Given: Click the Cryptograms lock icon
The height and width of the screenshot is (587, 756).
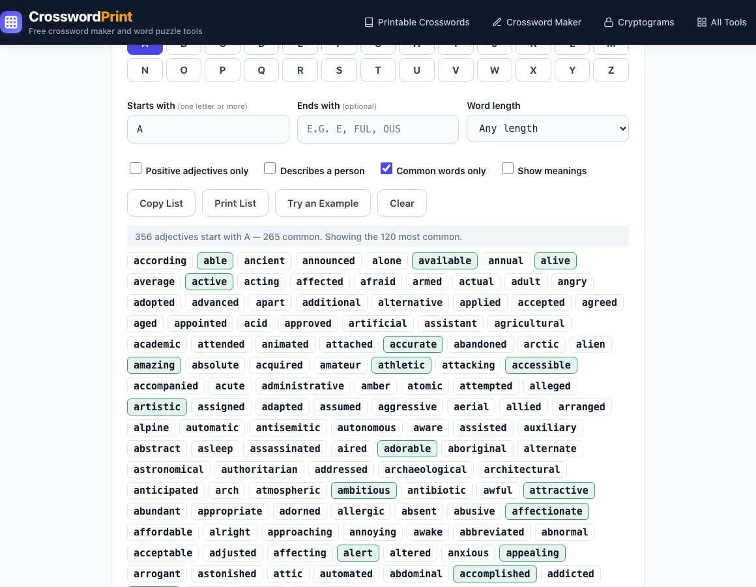Looking at the screenshot, I should click(x=609, y=22).
